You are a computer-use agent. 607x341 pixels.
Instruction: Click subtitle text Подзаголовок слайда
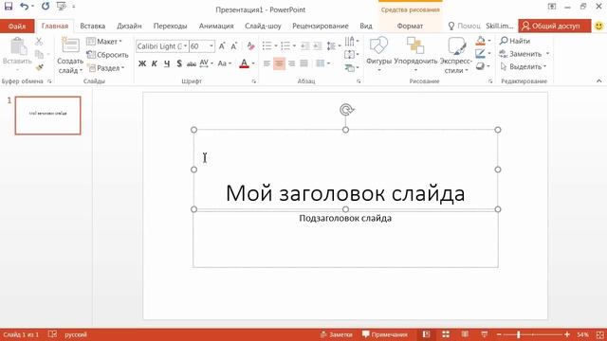[x=345, y=218]
